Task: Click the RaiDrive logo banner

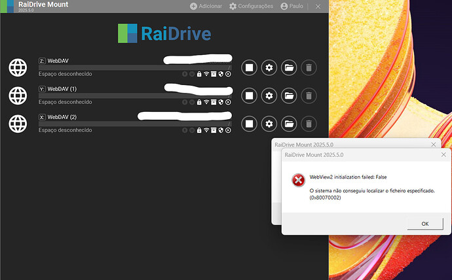Action: point(164,33)
